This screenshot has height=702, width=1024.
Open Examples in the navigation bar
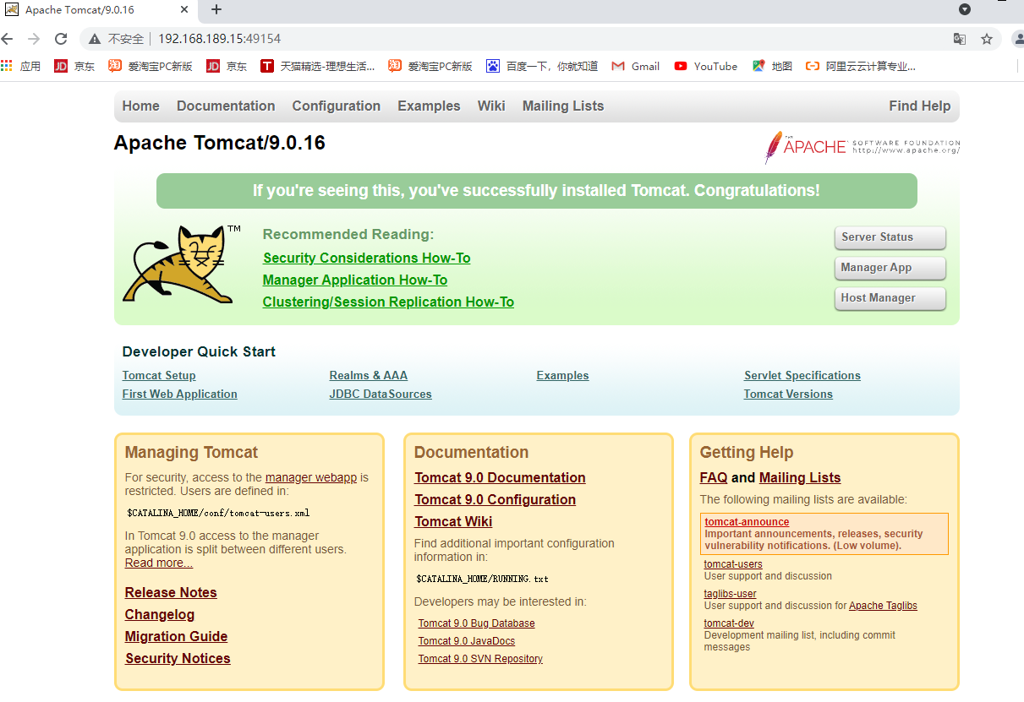click(429, 106)
